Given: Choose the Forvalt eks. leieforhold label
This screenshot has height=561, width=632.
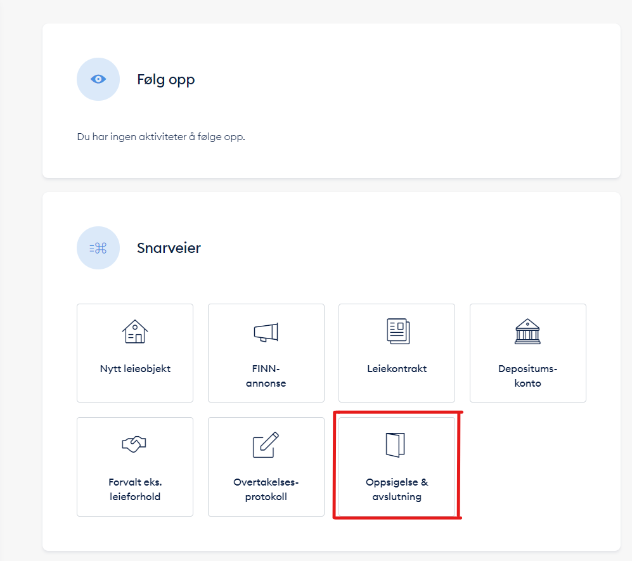Looking at the screenshot, I should coord(134,489).
